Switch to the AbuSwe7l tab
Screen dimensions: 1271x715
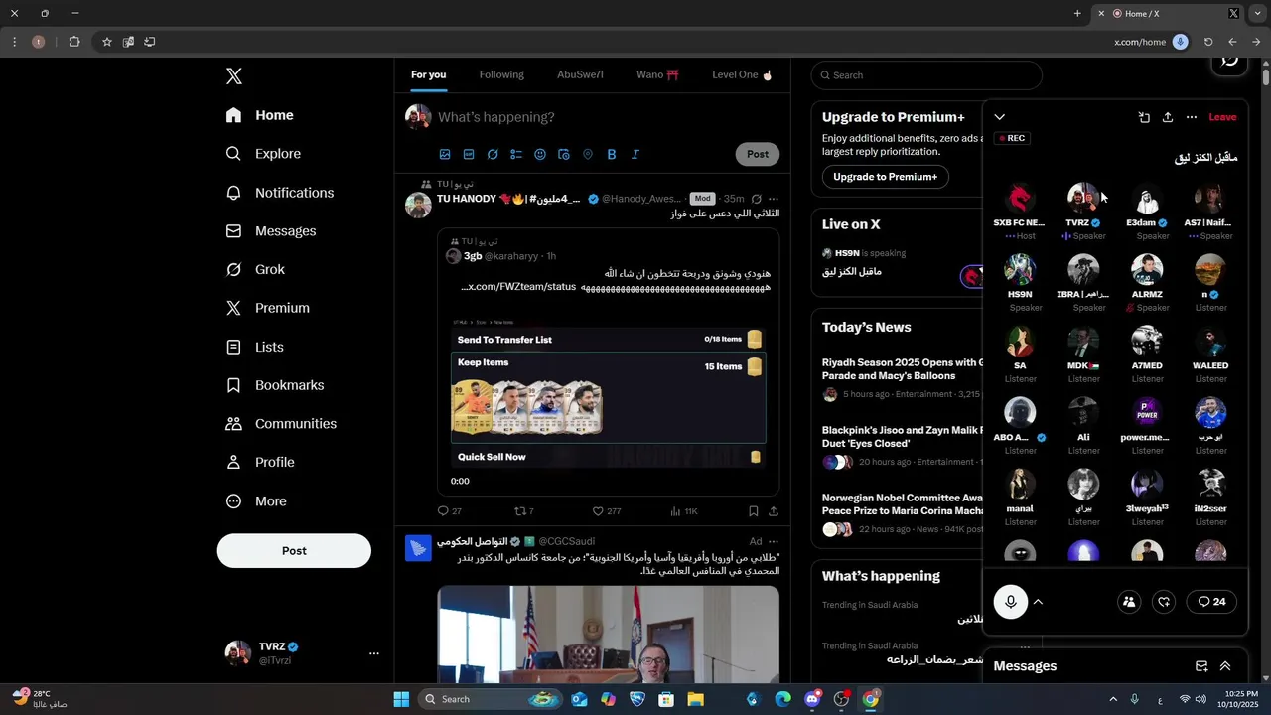click(x=580, y=75)
